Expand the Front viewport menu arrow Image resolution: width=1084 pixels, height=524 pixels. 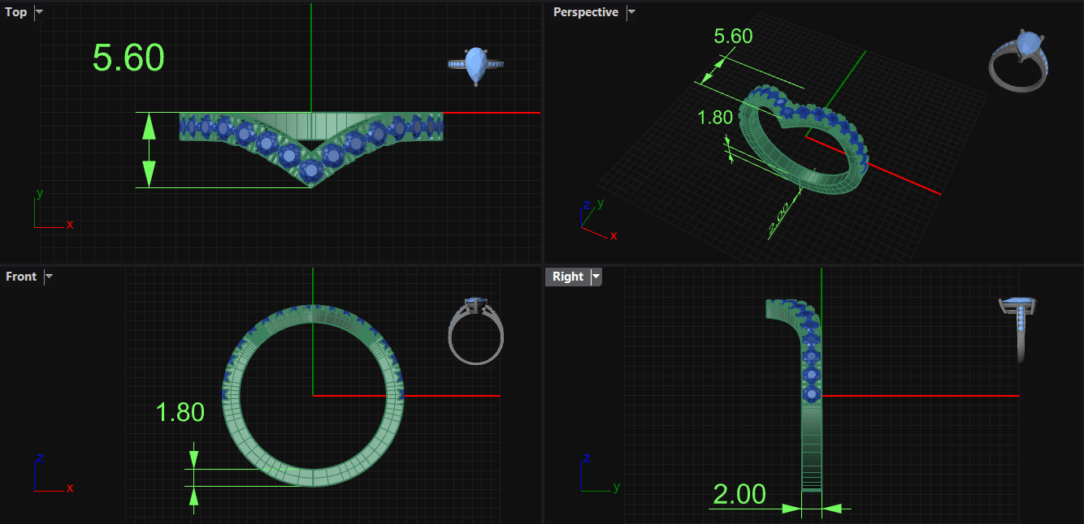[49, 277]
